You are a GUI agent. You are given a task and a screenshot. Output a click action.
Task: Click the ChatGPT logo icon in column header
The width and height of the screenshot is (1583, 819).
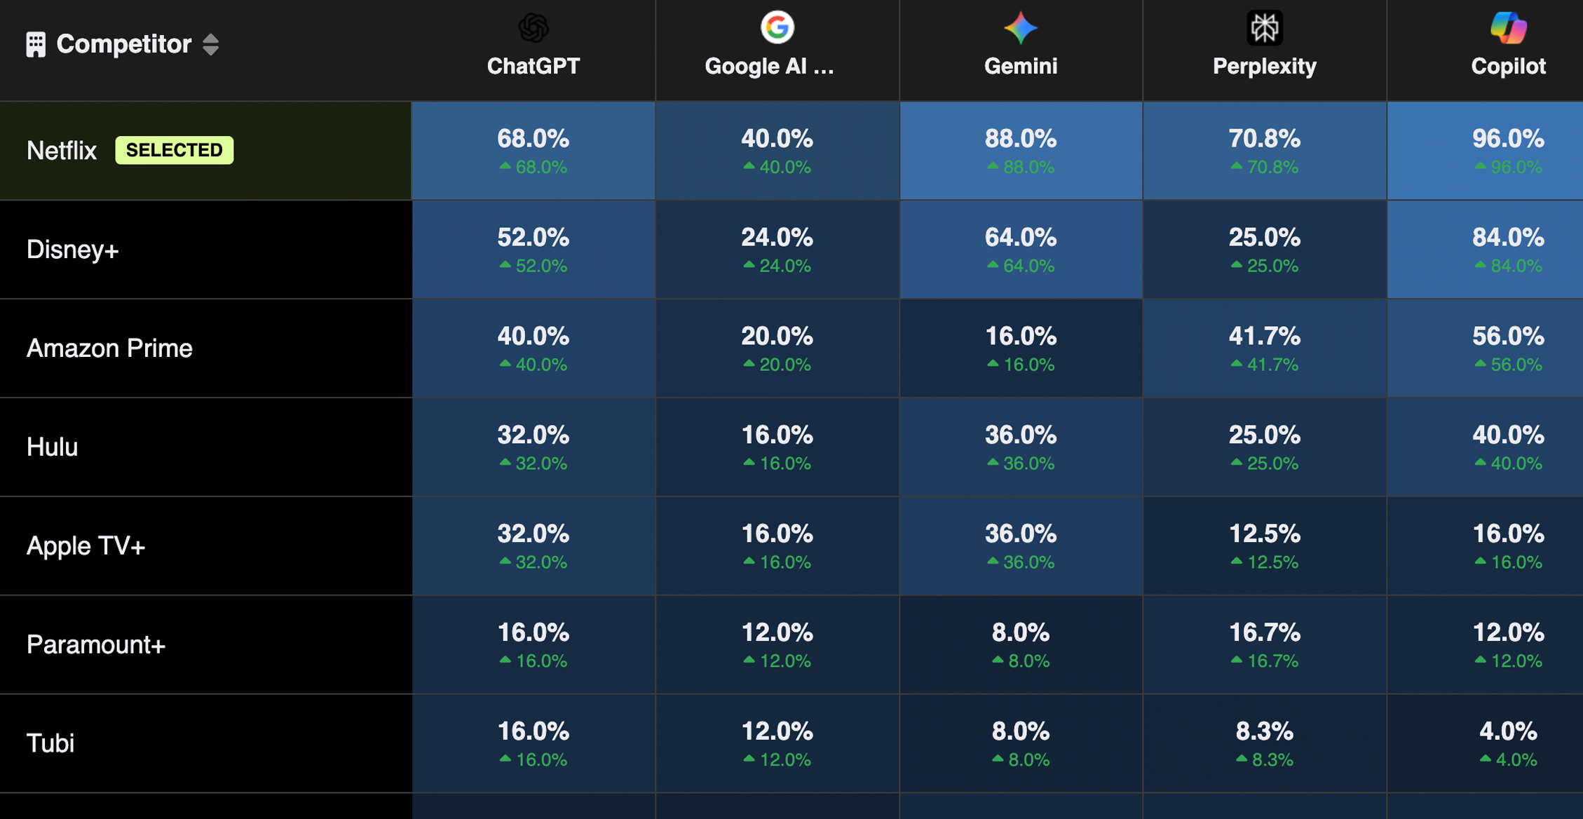tap(532, 27)
